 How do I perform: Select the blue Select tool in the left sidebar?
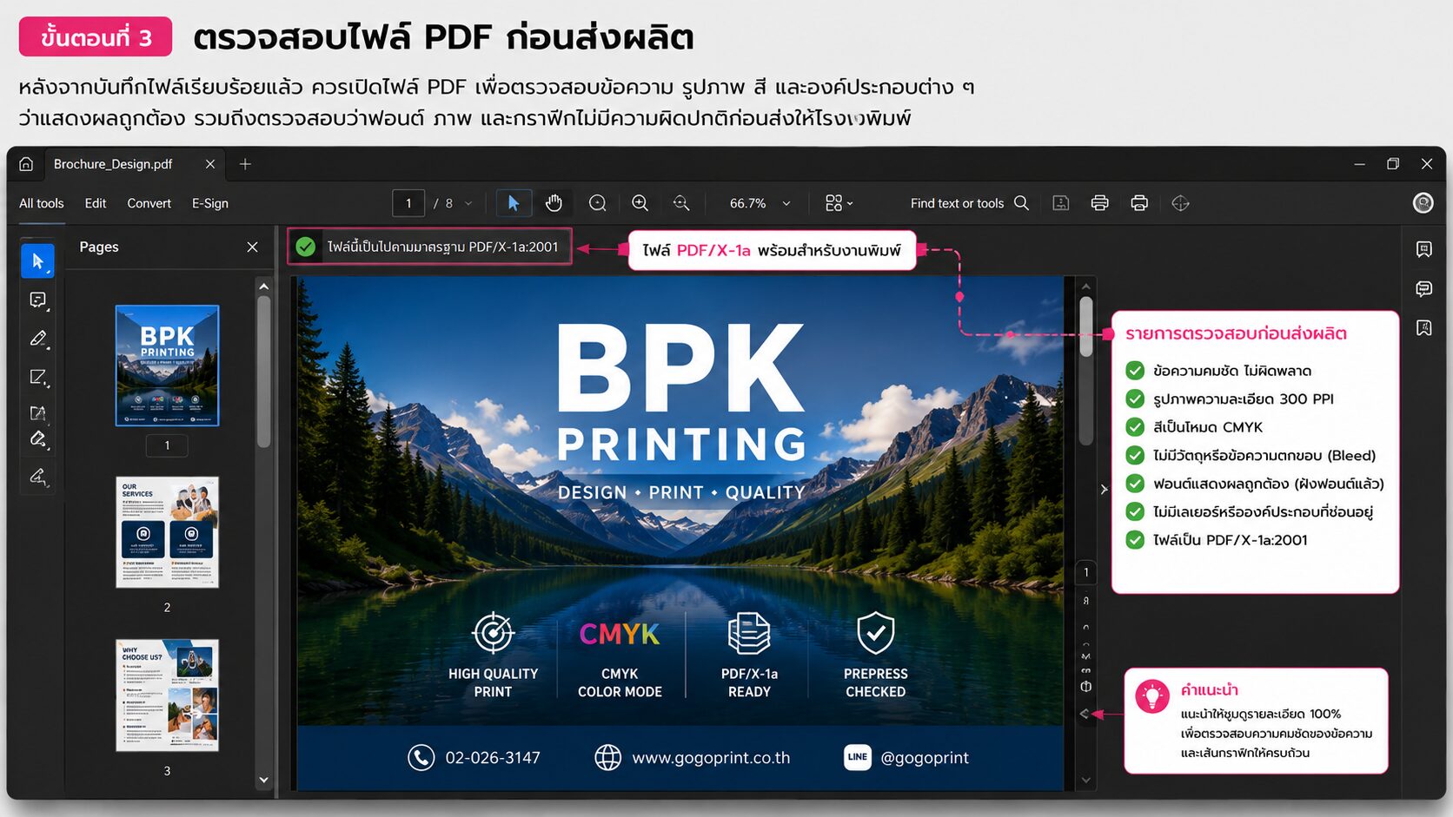[37, 261]
